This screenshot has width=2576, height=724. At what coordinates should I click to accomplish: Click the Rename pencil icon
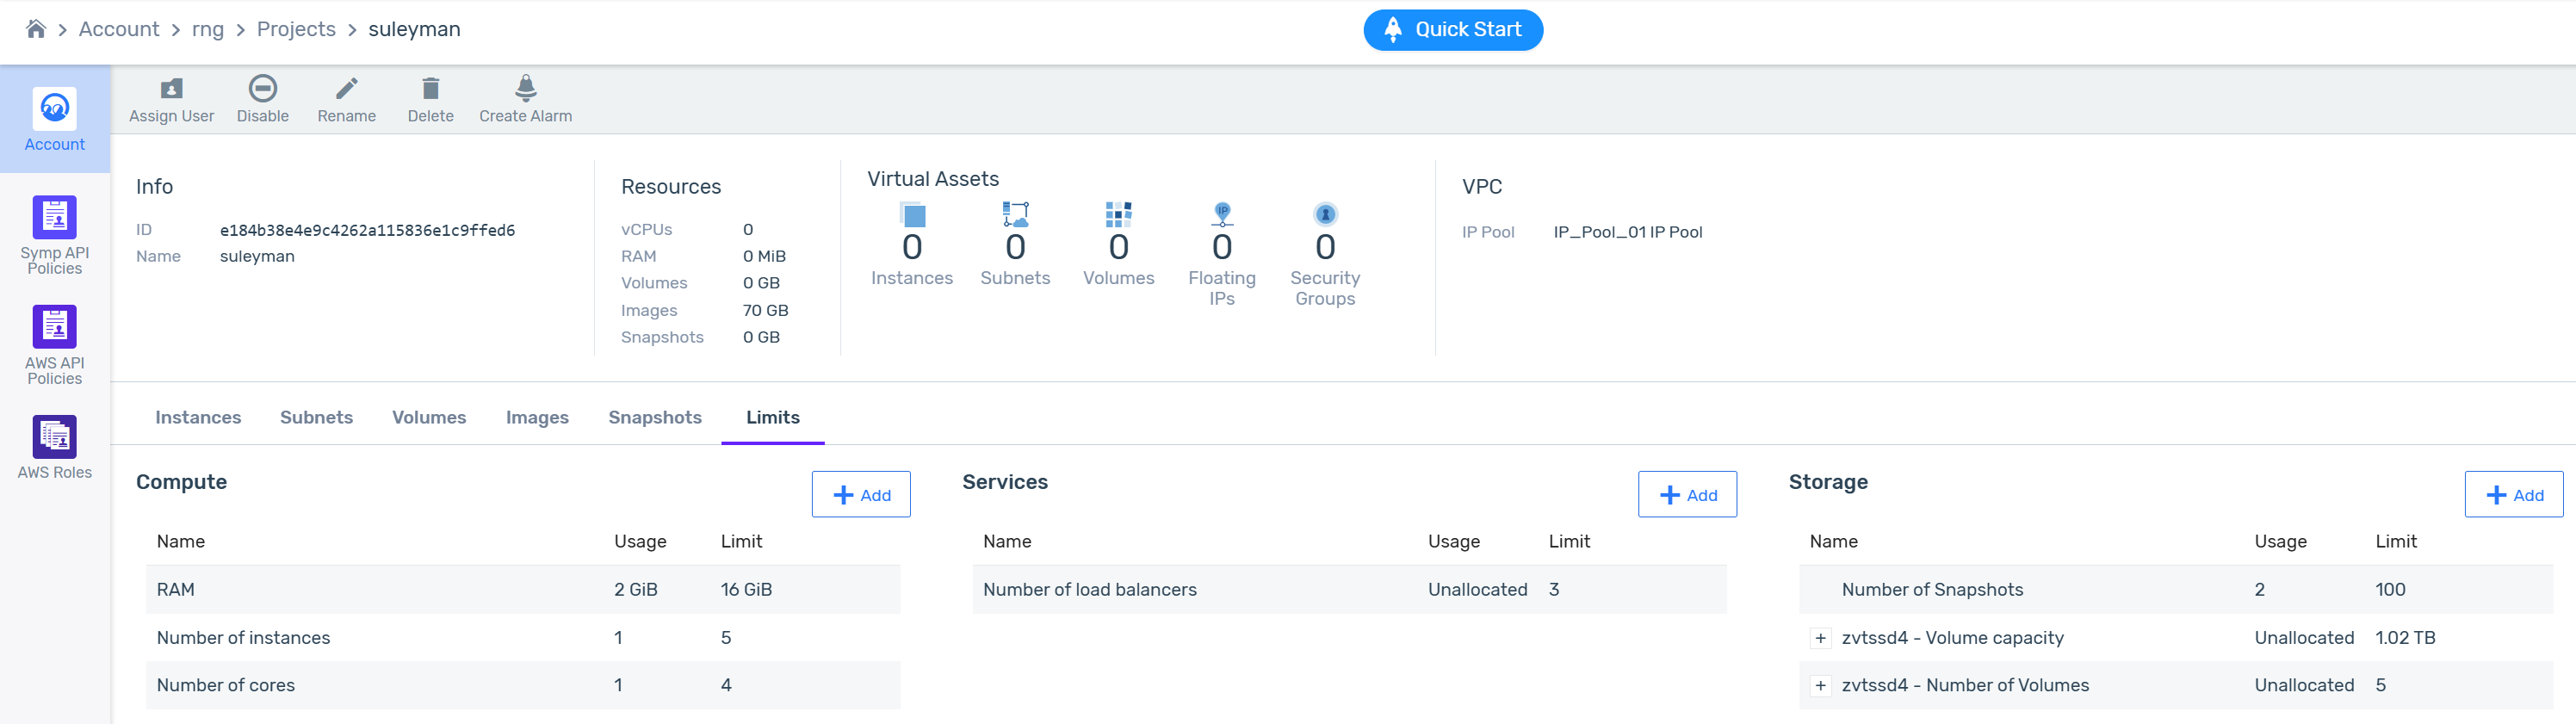point(346,89)
